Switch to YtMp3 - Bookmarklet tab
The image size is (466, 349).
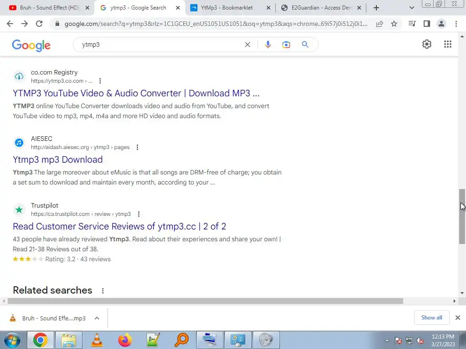click(227, 8)
